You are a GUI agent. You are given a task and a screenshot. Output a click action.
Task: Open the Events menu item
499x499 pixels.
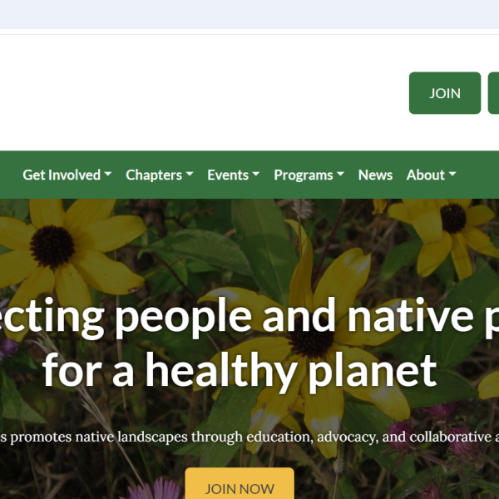tap(233, 175)
